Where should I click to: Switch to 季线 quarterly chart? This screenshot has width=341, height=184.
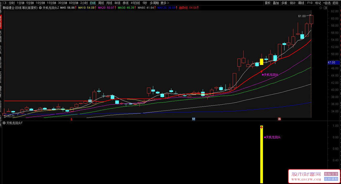(126, 3)
